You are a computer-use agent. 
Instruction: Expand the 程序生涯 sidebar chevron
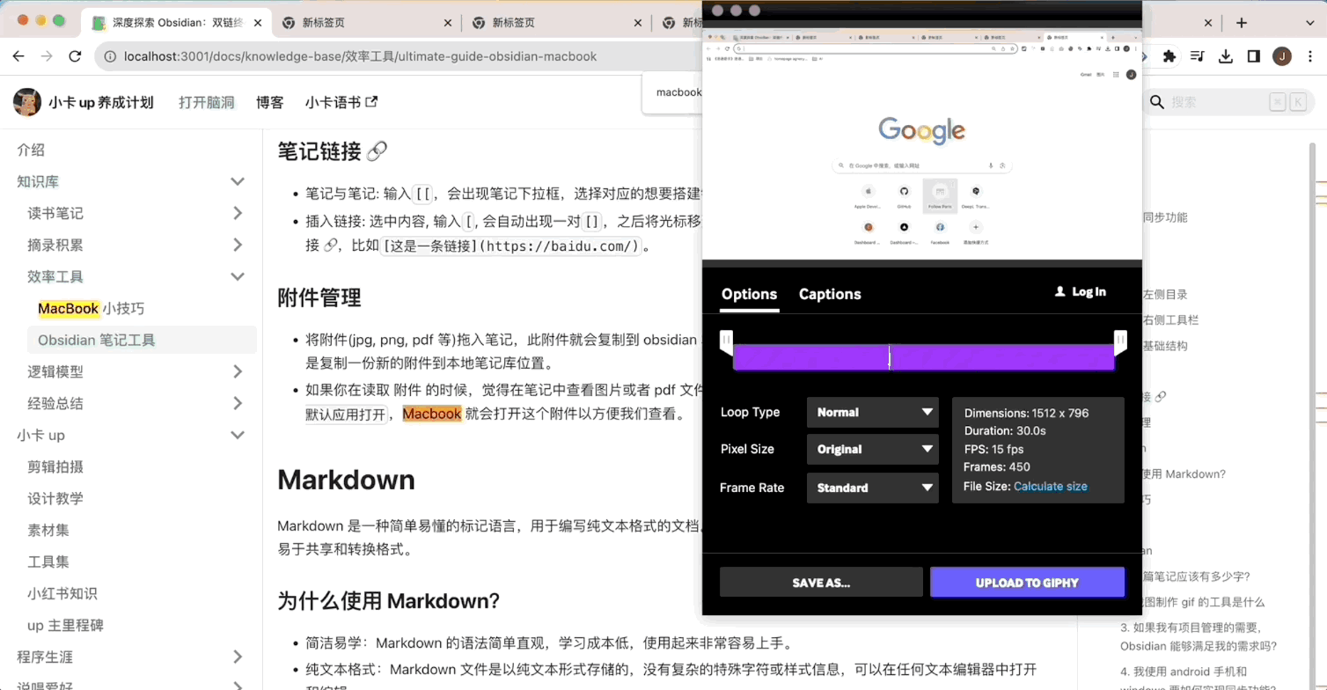(237, 657)
